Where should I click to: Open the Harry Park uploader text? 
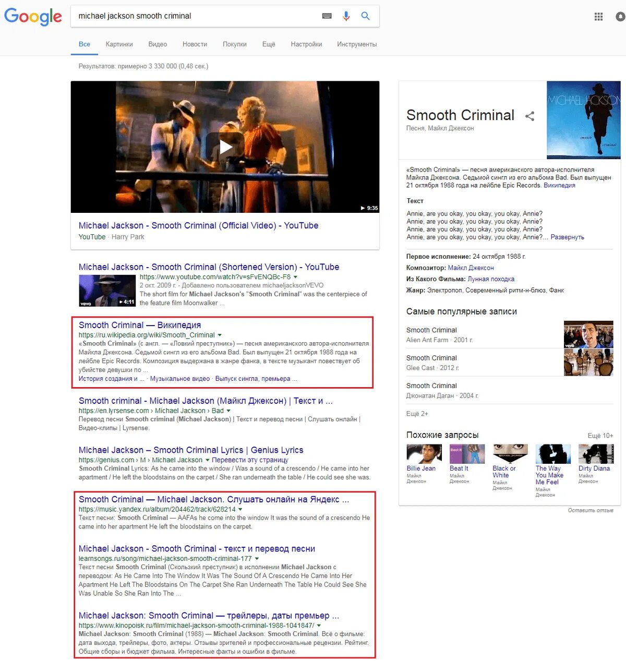pos(128,237)
